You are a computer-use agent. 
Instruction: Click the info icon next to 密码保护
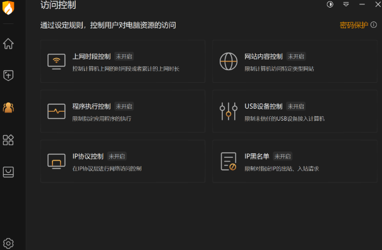point(374,25)
